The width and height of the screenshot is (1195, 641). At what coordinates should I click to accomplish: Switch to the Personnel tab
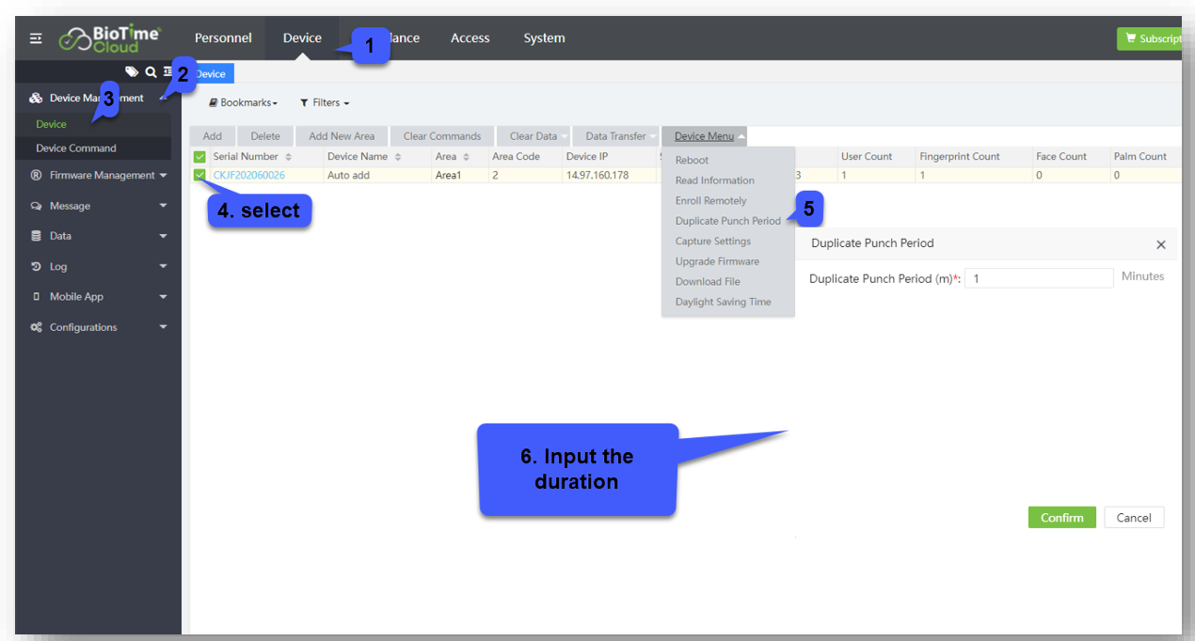[x=223, y=39]
